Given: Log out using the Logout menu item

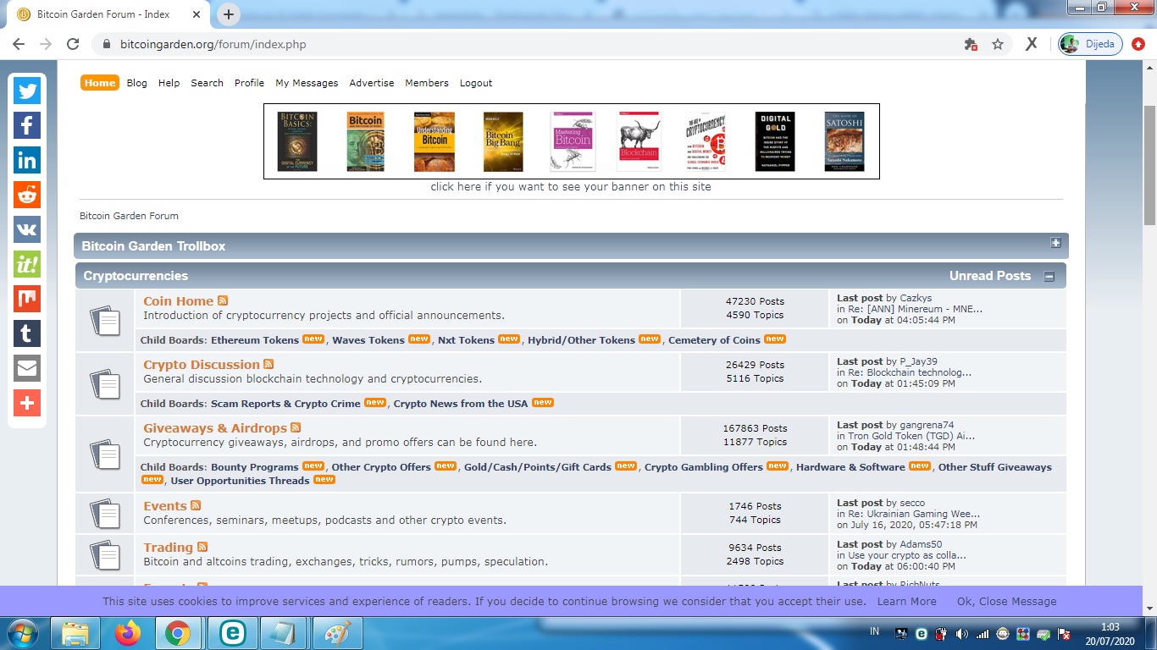Looking at the screenshot, I should coord(476,83).
